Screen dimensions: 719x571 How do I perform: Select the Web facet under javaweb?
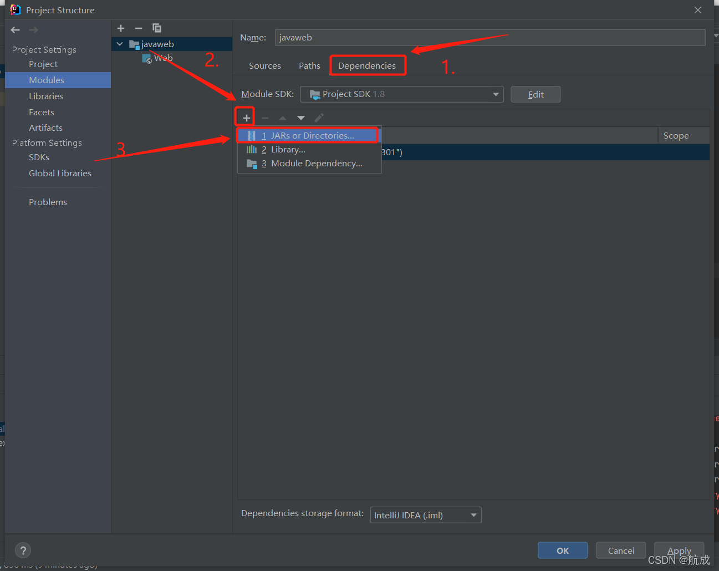click(x=158, y=58)
